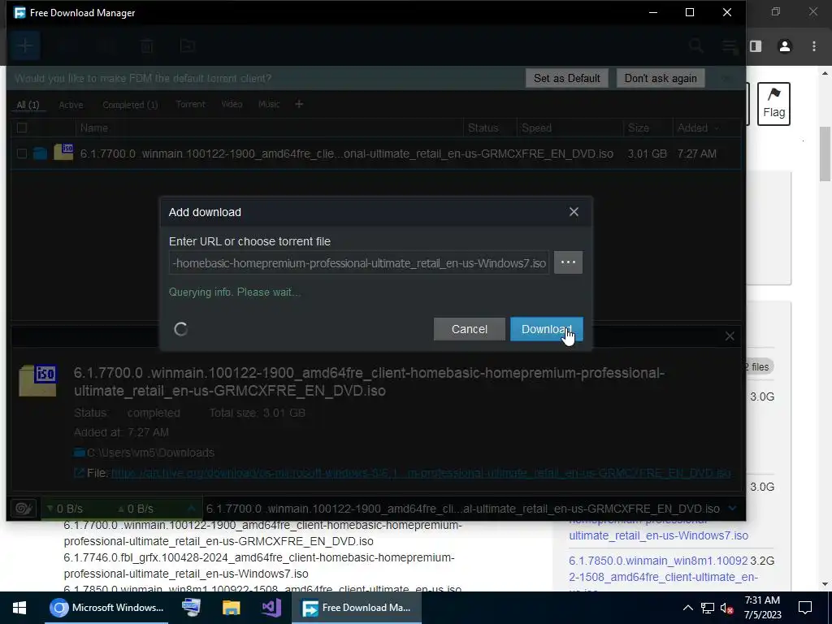Add a new tag with the plus icon
The image size is (832, 624).
[x=299, y=104]
